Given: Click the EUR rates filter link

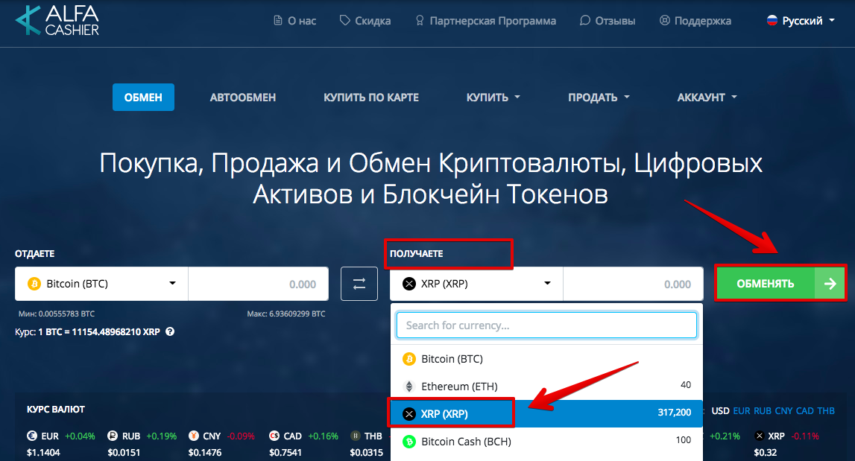Looking at the screenshot, I should click(742, 411).
